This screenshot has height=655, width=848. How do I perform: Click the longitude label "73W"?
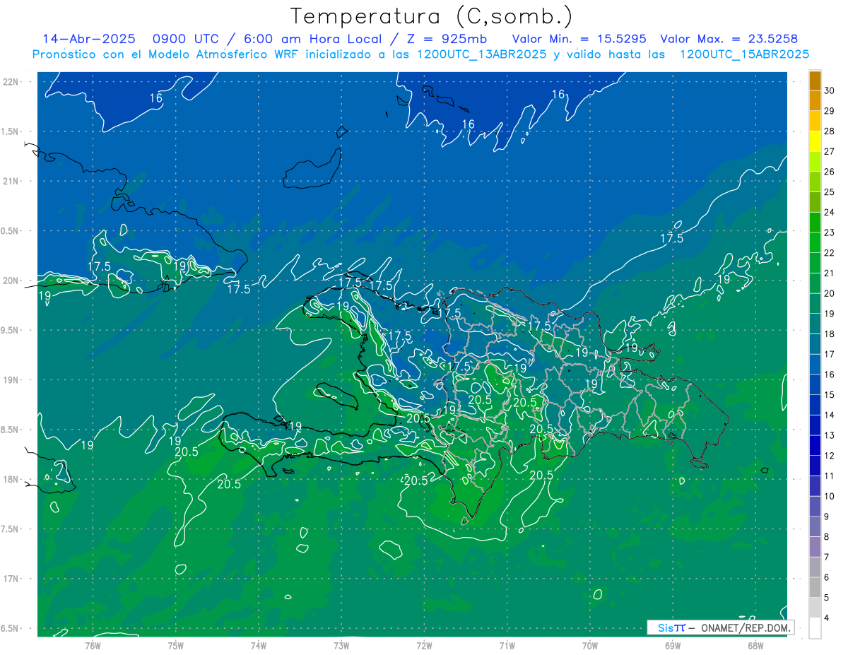(x=341, y=645)
